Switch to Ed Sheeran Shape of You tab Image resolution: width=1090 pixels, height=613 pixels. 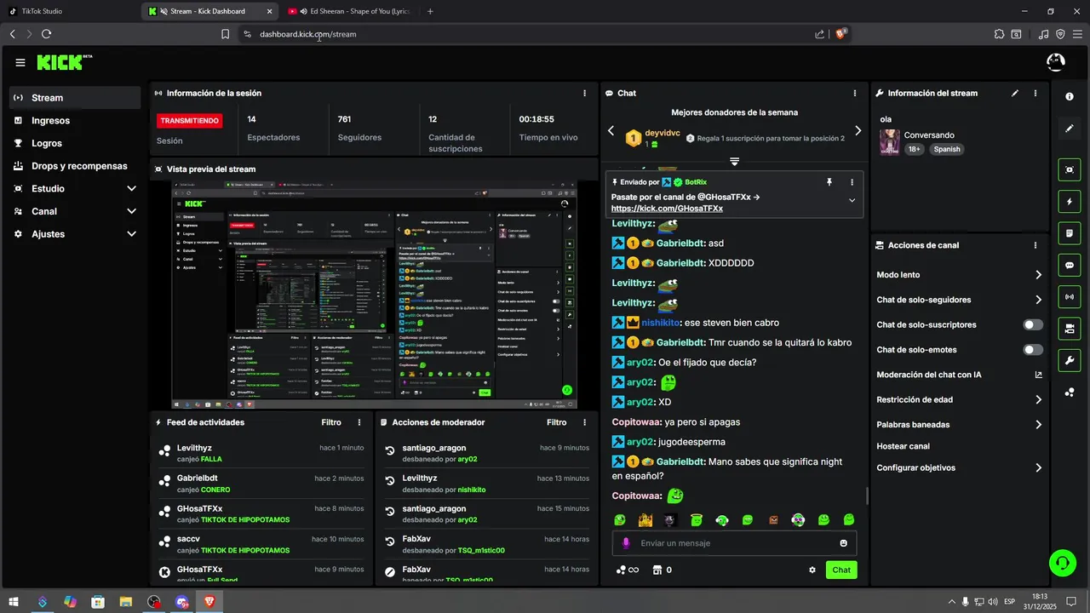pos(349,11)
